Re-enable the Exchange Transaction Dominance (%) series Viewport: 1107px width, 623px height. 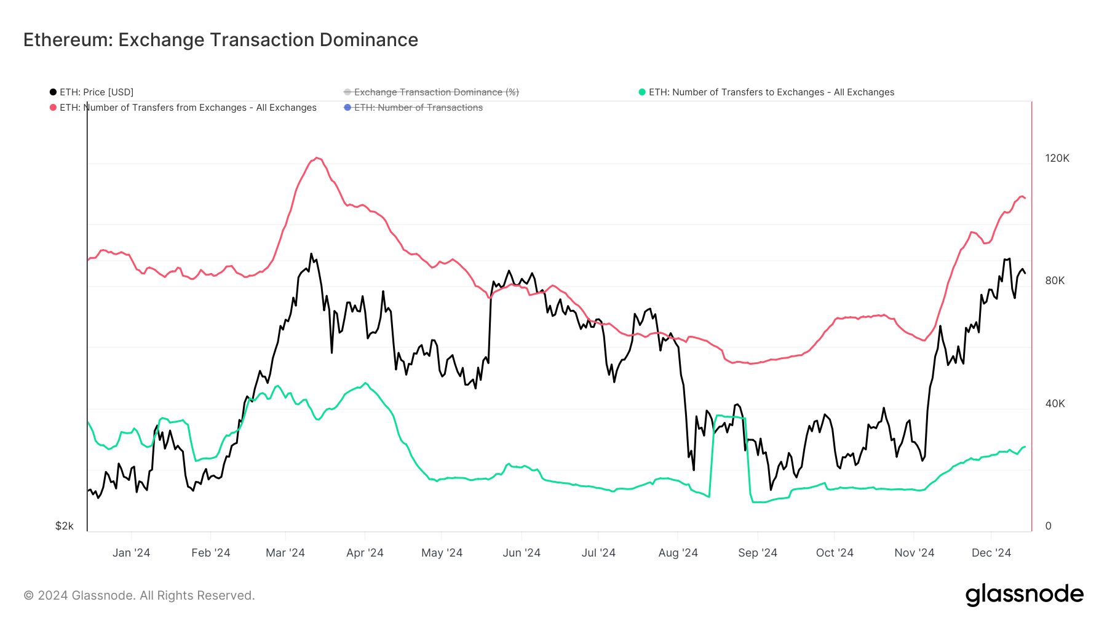coord(437,92)
